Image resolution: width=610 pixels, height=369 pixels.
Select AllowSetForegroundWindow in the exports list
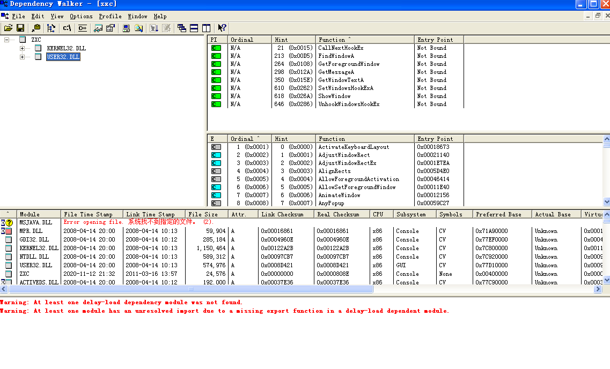tap(357, 187)
